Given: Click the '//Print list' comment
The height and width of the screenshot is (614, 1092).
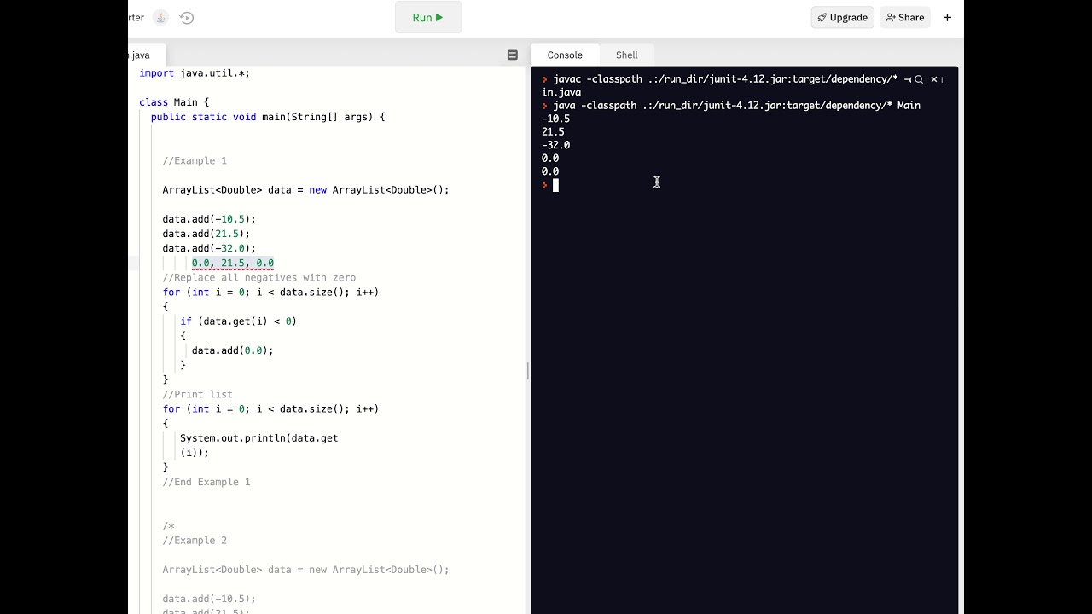Looking at the screenshot, I should coord(197,394).
